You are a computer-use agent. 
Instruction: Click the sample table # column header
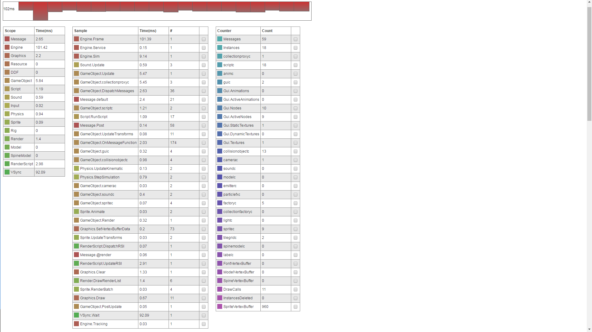pos(184,31)
